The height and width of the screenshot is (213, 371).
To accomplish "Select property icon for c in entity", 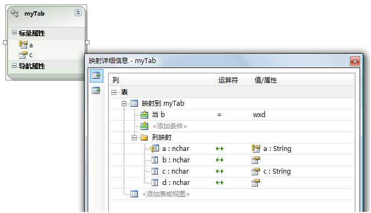I will (x=23, y=55).
